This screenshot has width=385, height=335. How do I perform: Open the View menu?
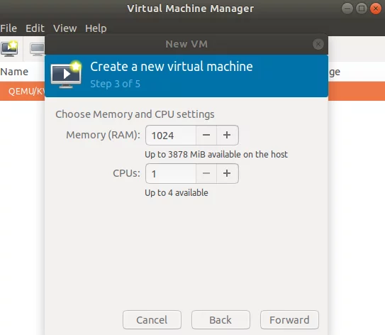pos(65,28)
